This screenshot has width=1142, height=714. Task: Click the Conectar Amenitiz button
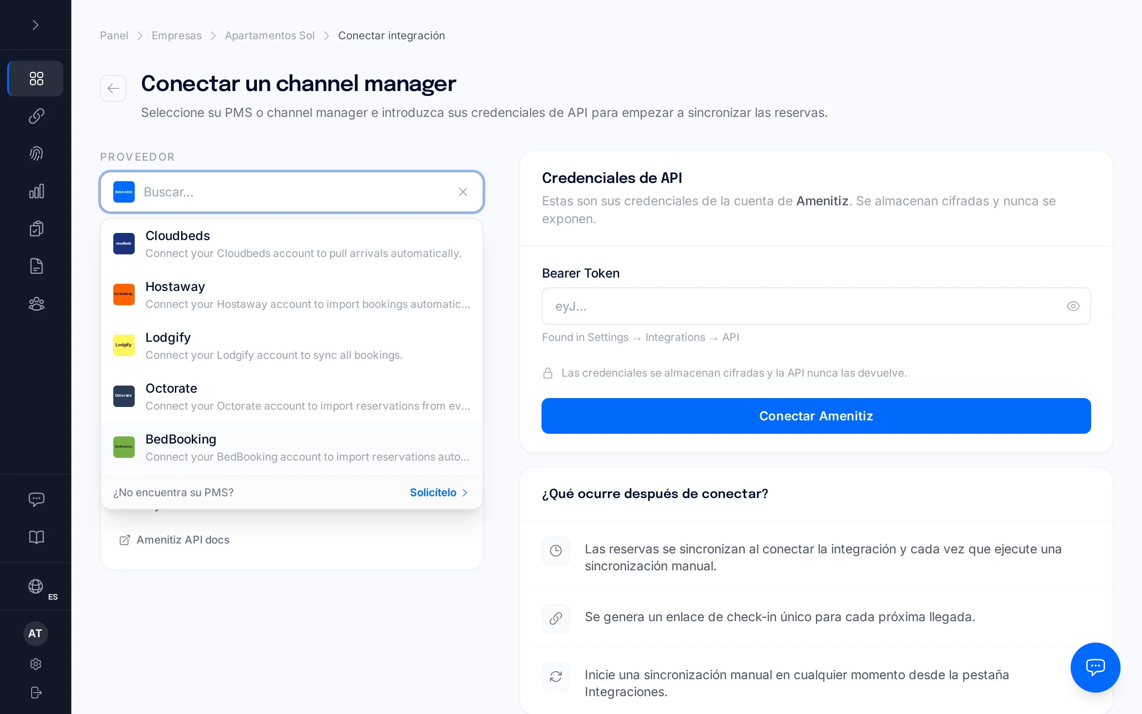point(816,416)
